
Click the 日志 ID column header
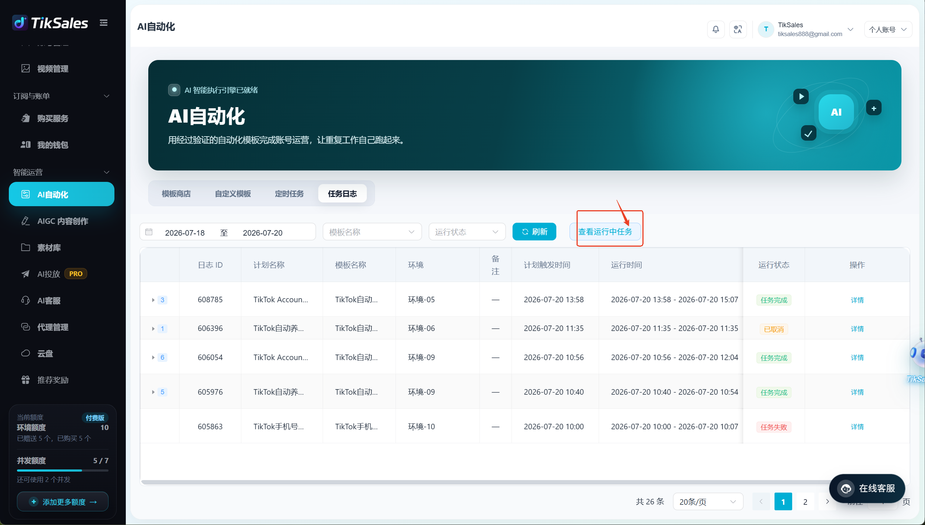[210, 265]
